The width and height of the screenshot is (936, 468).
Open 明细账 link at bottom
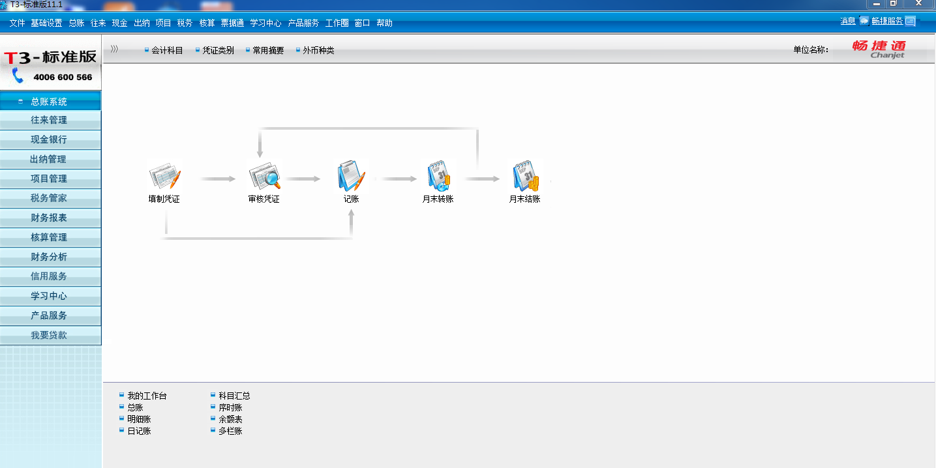point(140,419)
